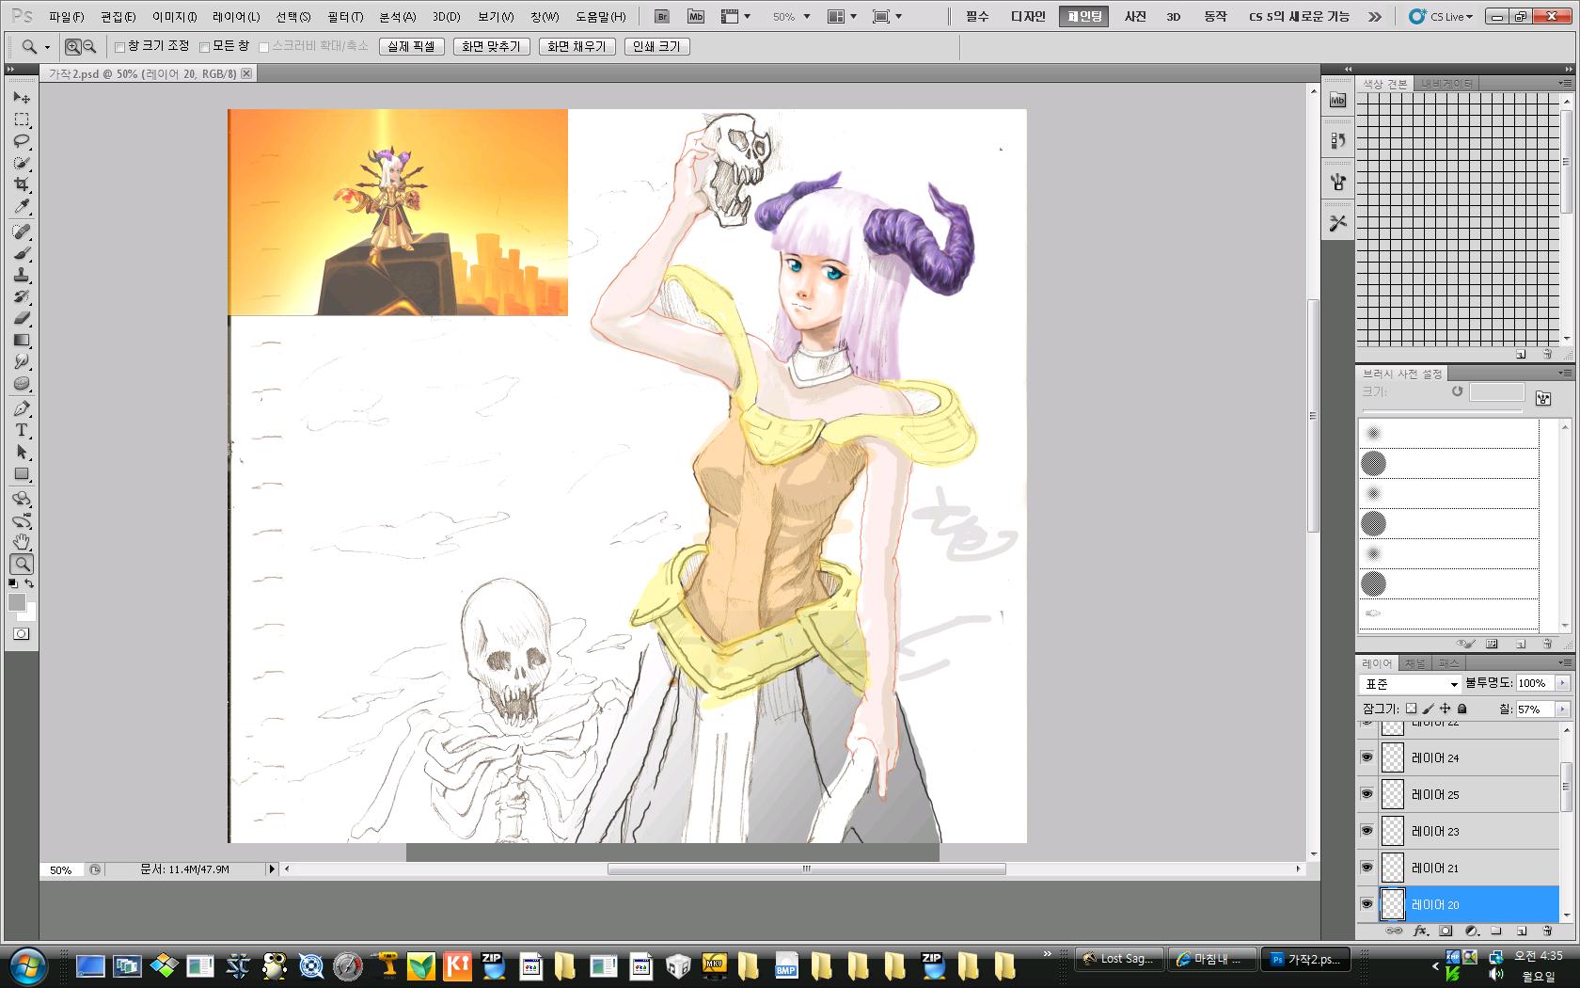This screenshot has height=988, width=1580.
Task: Switch to the 패스 tab
Action: pyautogui.click(x=1448, y=663)
